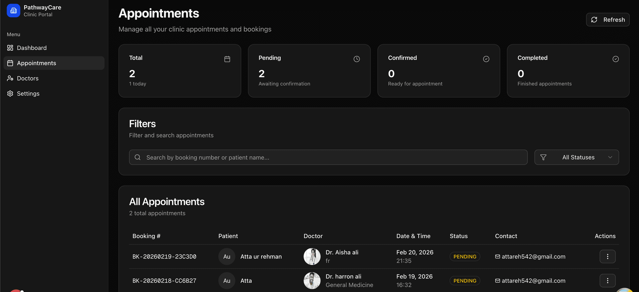The width and height of the screenshot is (639, 292).
Task: Click the Date & Time column header
Action: (x=413, y=236)
